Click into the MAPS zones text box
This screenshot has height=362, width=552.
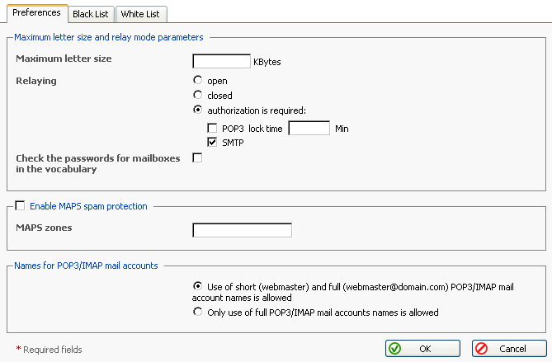point(242,230)
